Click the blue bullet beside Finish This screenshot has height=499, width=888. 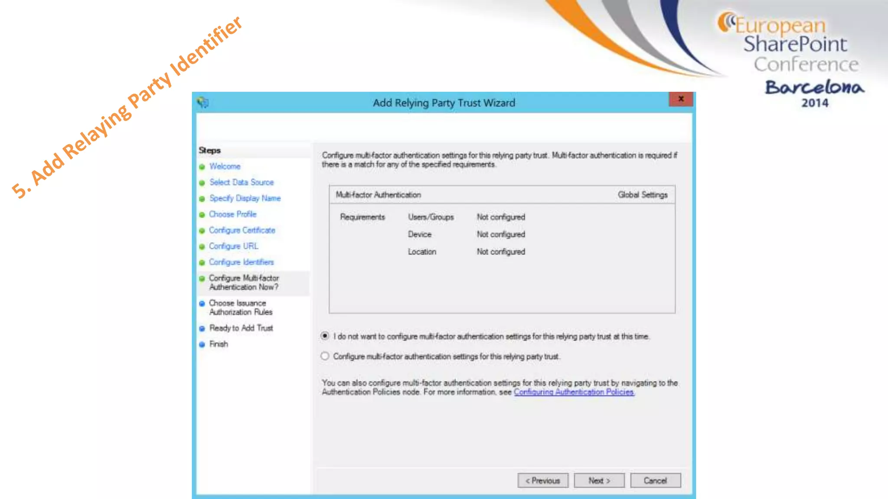(x=202, y=344)
